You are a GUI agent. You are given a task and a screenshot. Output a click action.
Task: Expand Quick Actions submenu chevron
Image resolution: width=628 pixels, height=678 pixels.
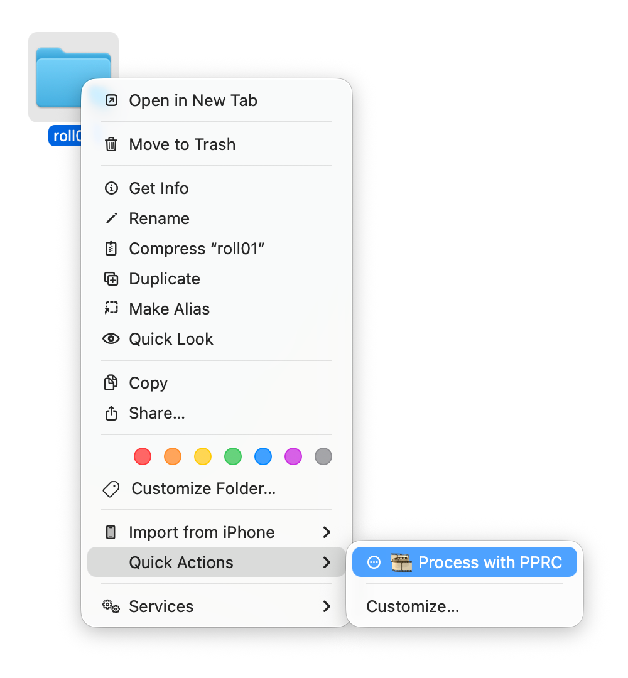click(x=327, y=562)
